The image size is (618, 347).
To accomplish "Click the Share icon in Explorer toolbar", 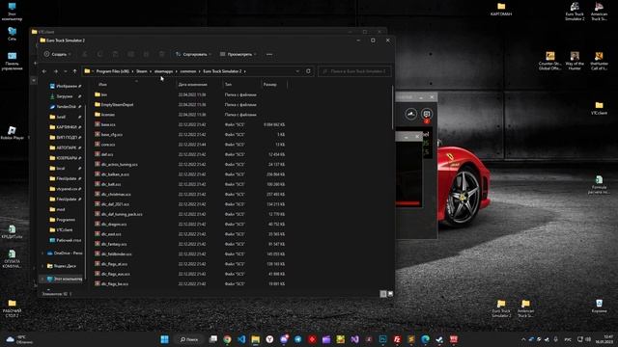I will [146, 54].
